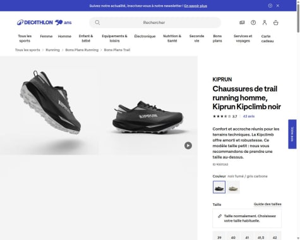Select the black shoe color swatch
The height and width of the screenshot is (240, 300).
pos(219,187)
